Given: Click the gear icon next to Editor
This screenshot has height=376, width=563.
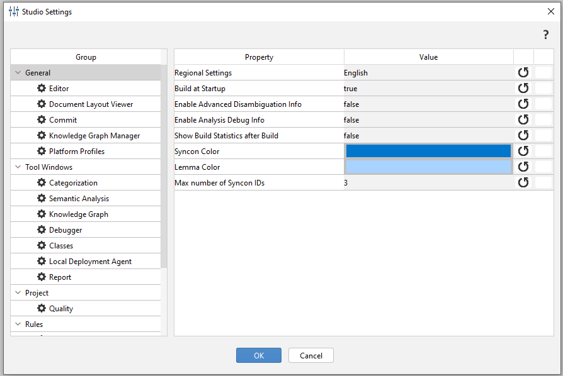Looking at the screenshot, I should pos(42,89).
